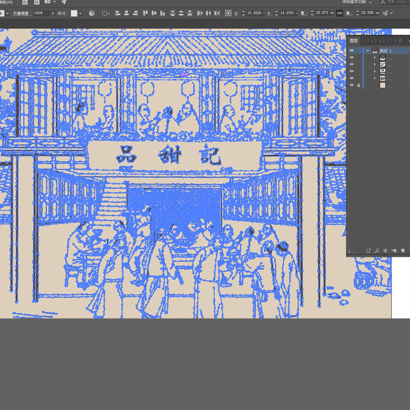Image resolution: width=410 pixels, height=410 pixels.
Task: Click the reference point grid icon
Action: point(228,13)
